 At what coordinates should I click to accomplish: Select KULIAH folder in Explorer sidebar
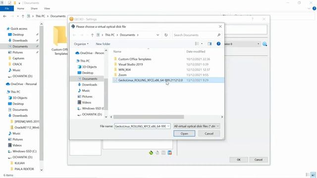click(x=17, y=163)
